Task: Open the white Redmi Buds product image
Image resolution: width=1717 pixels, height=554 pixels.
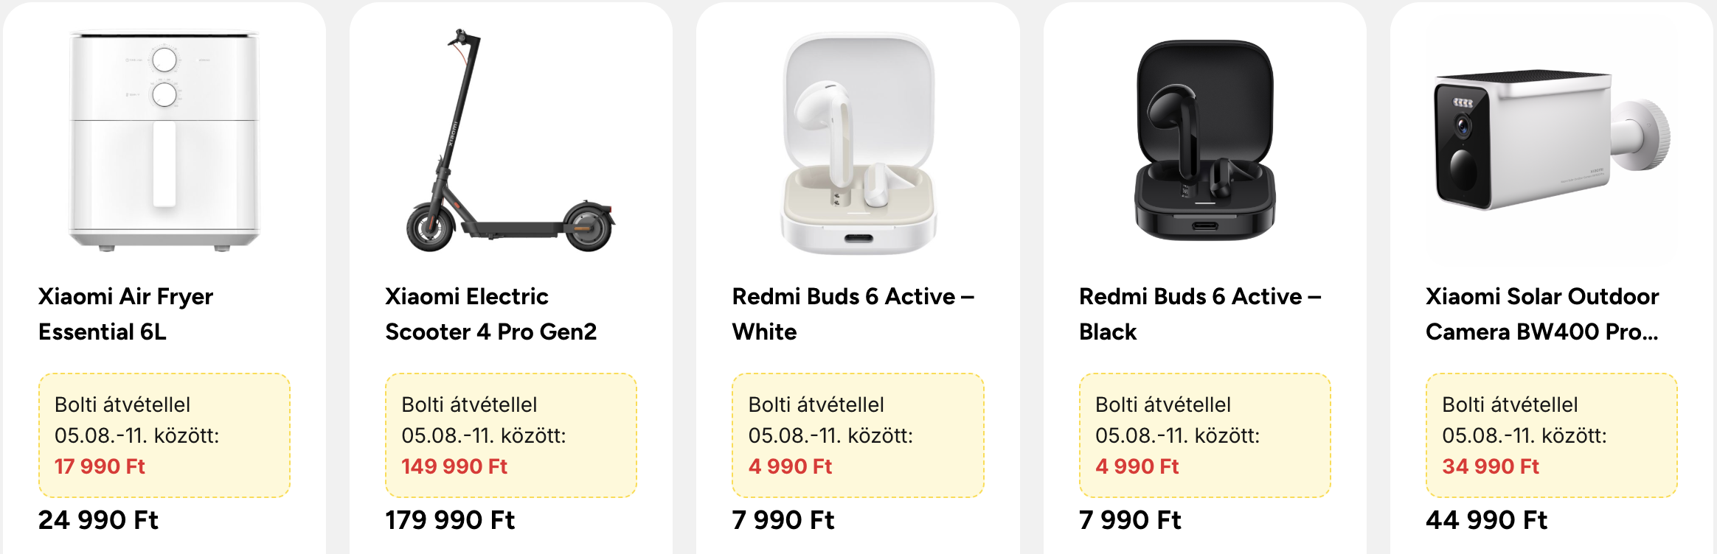Action: 858,143
